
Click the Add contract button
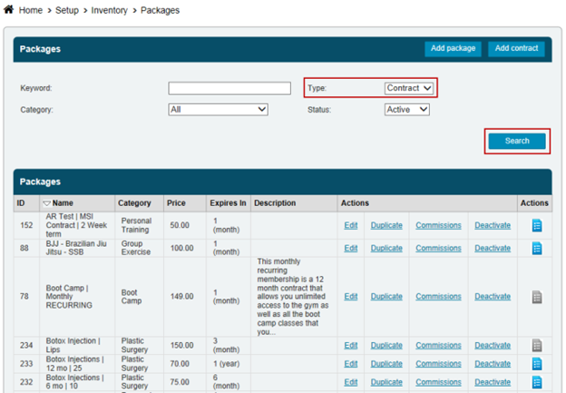[x=516, y=48]
